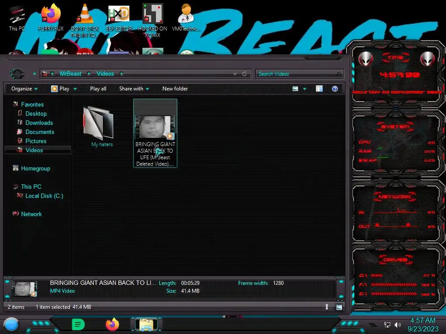The image size is (446, 334).
Task: Click the Videos breadcrumb segment
Action: (x=105, y=74)
